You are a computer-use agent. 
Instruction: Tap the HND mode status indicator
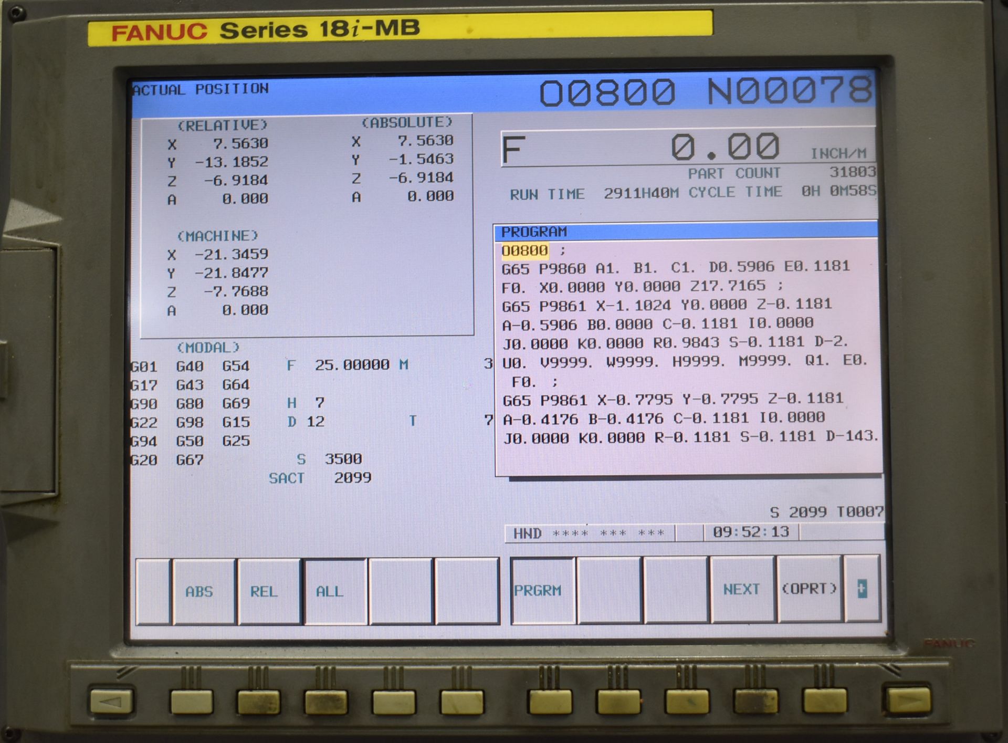[527, 534]
